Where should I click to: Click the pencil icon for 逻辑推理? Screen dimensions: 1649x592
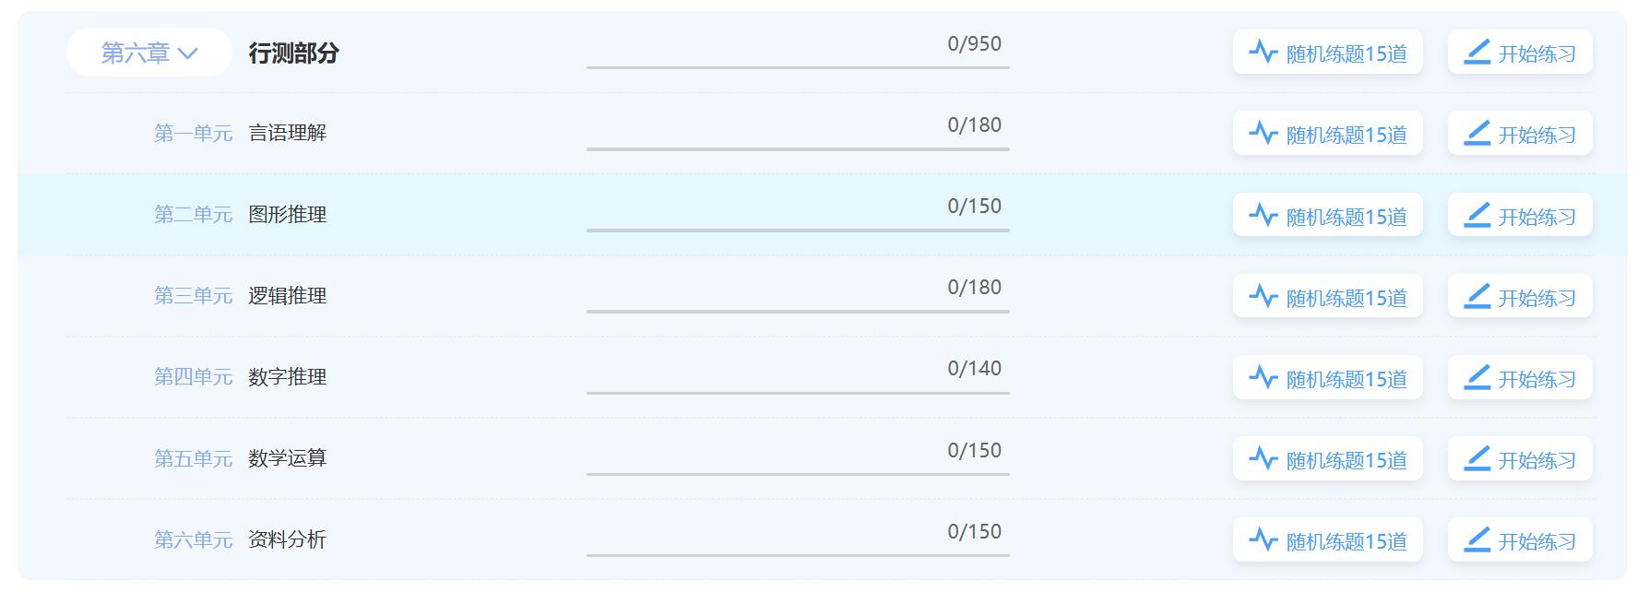point(1477,296)
